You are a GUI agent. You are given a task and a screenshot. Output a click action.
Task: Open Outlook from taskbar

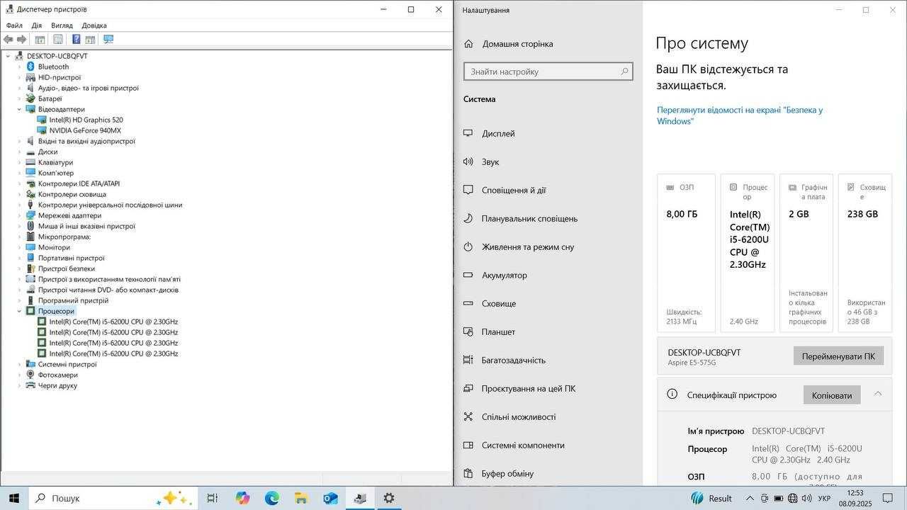point(330,498)
